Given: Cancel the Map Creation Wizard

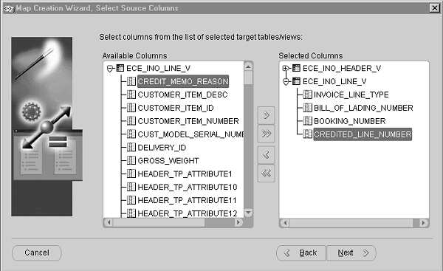Looking at the screenshot, I should pyautogui.click(x=37, y=253).
